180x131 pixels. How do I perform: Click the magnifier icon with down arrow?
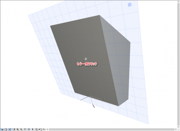tap(14, 129)
